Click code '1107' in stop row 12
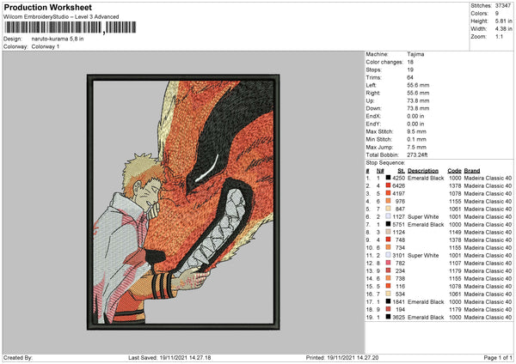 pos(455,264)
